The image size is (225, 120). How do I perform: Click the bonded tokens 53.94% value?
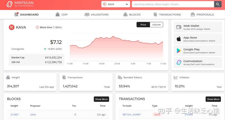124,86
